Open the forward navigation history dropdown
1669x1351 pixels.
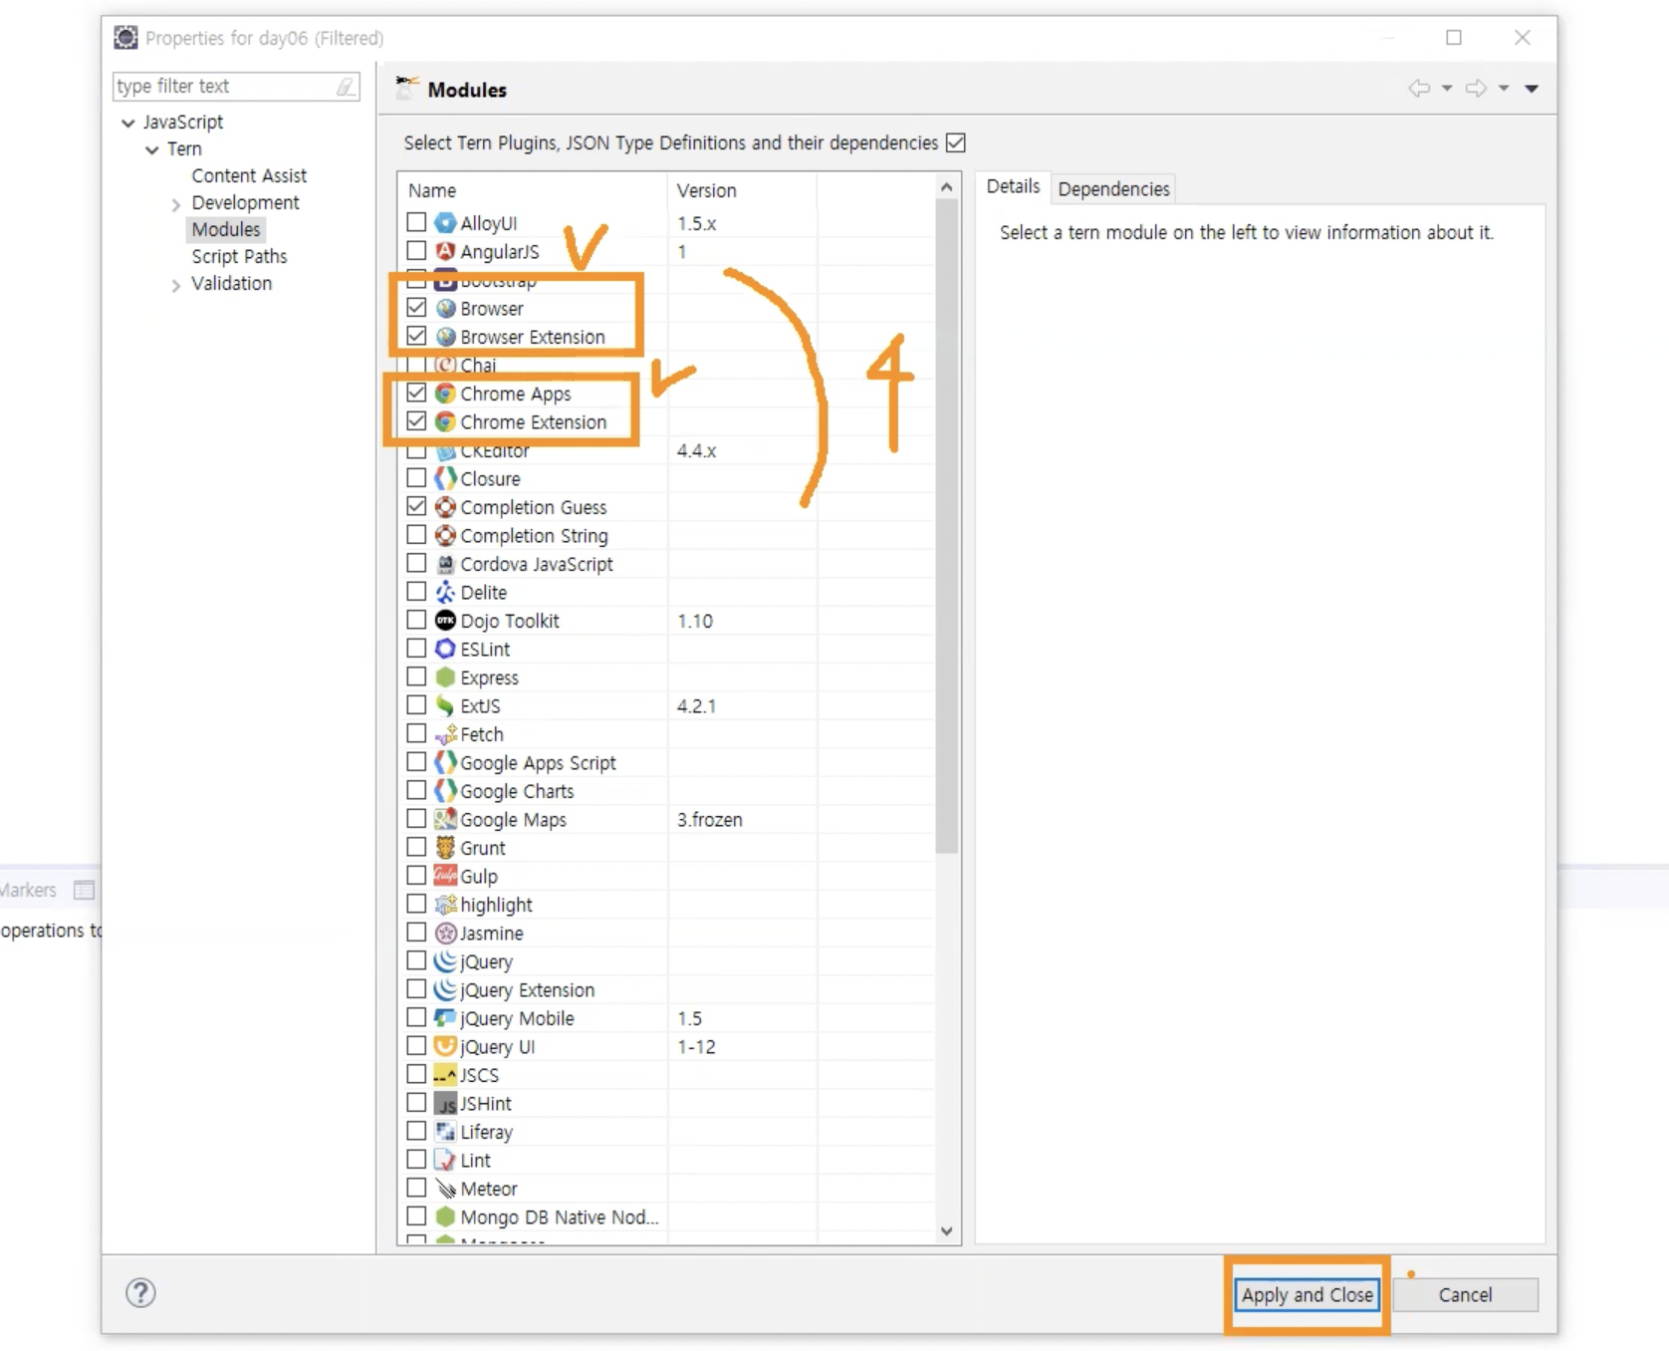[1504, 89]
